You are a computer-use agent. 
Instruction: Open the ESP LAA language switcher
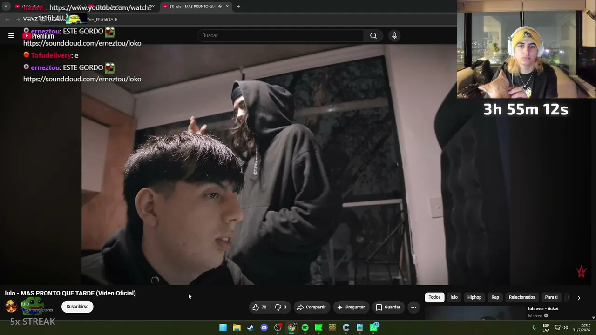(x=546, y=328)
